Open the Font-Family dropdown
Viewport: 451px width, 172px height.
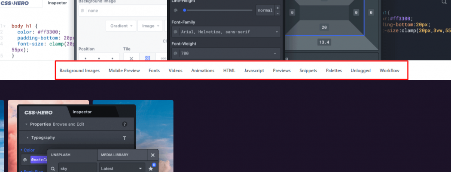click(226, 32)
